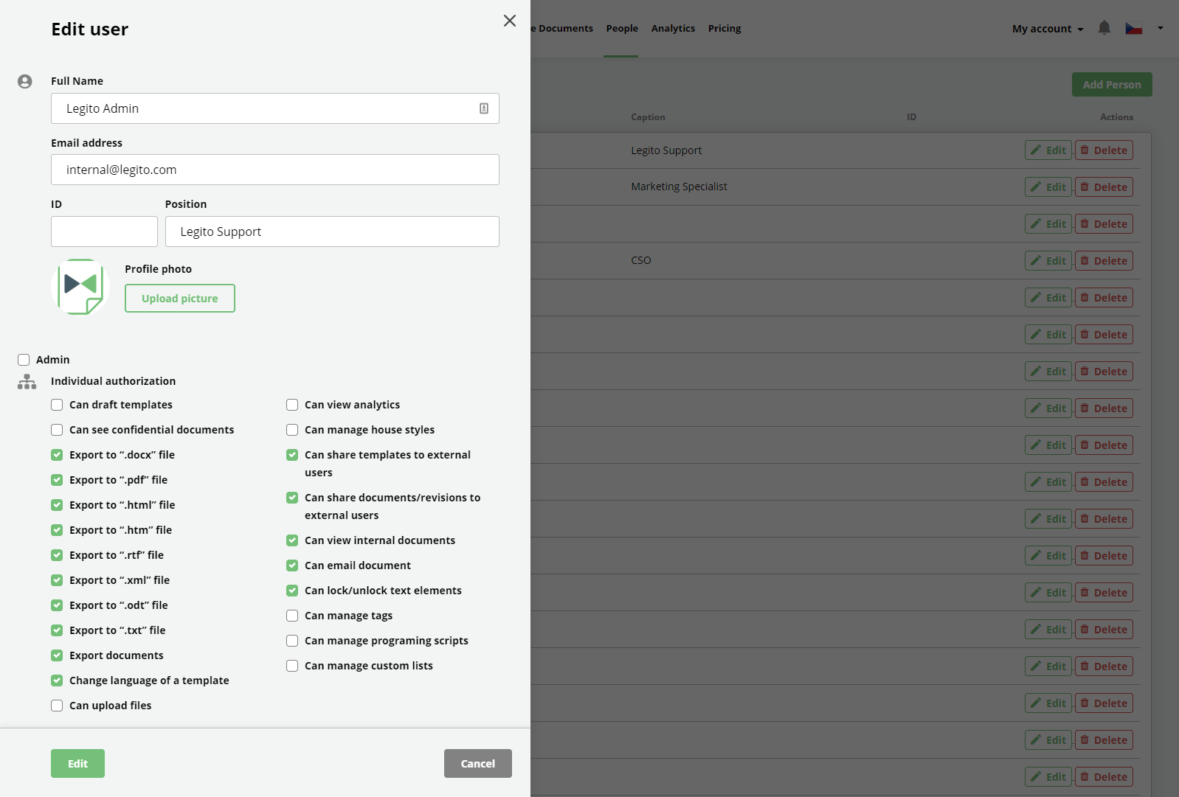The image size is (1179, 797).
Task: Click the Add Person button
Action: [1112, 85]
